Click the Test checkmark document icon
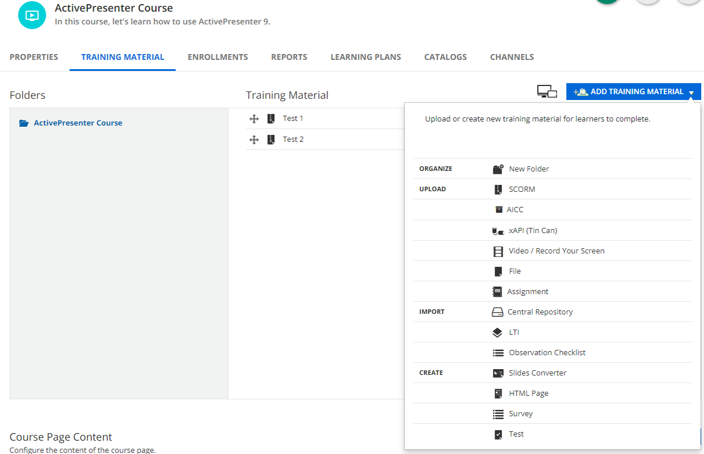The height and width of the screenshot is (454, 704). coord(498,434)
